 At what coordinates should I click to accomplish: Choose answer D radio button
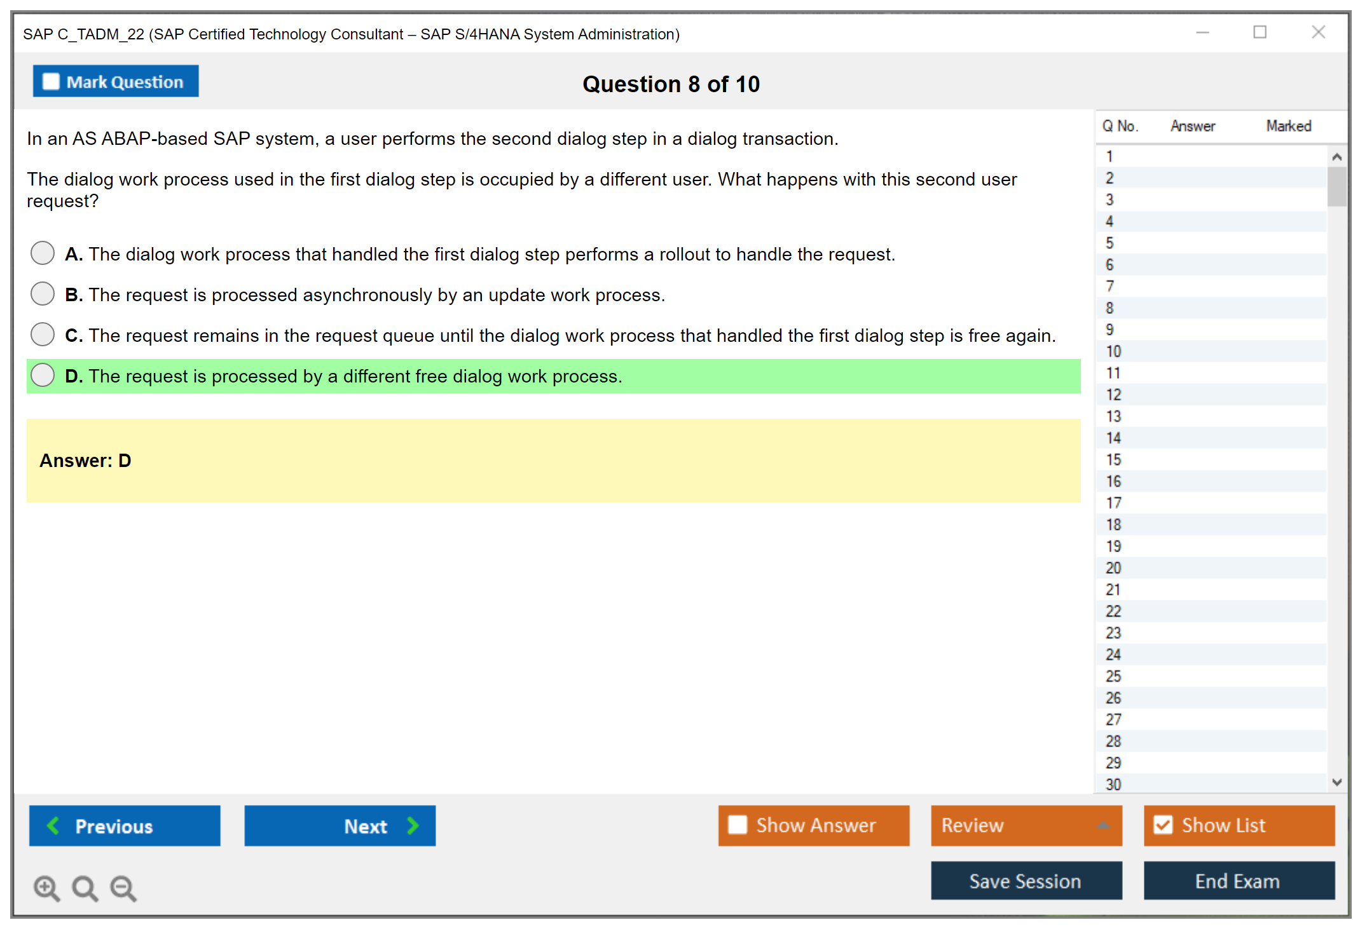tap(43, 375)
